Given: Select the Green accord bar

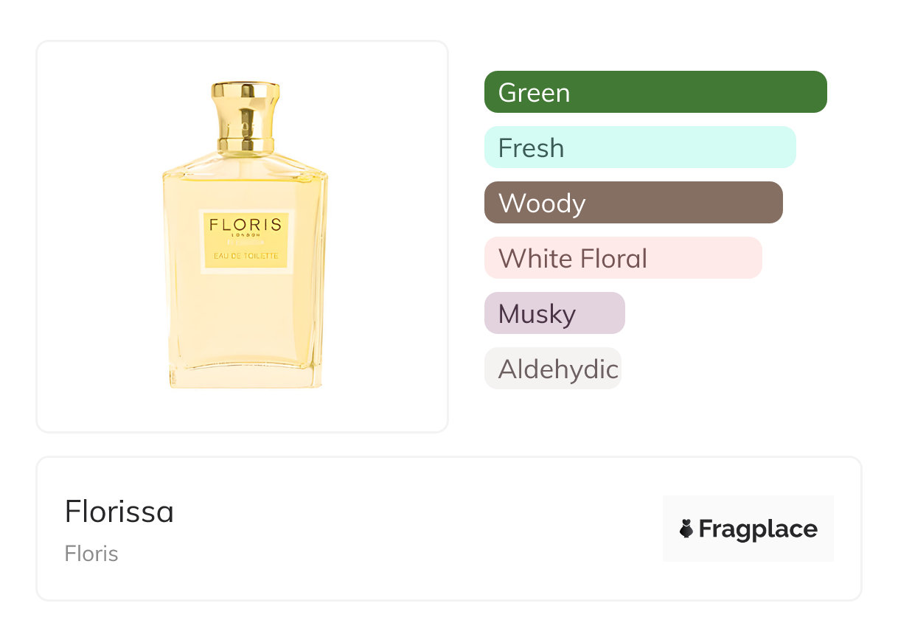Looking at the screenshot, I should 655,92.
